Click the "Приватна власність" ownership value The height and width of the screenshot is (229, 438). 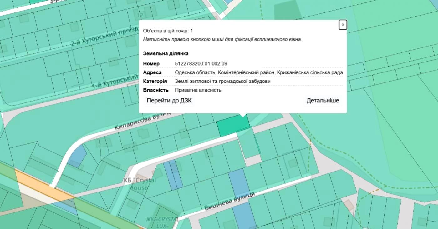(x=198, y=90)
